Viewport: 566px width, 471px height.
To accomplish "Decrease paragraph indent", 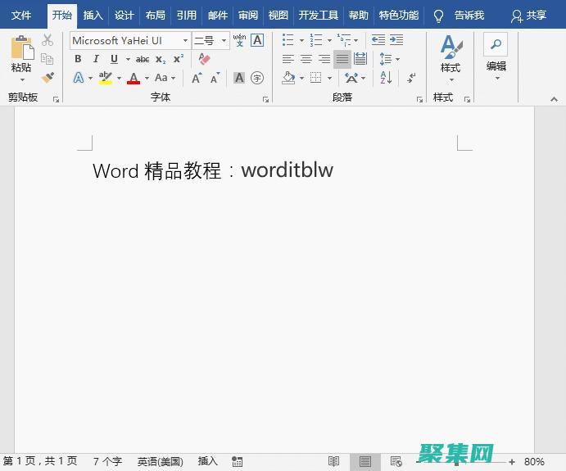I will pos(378,40).
